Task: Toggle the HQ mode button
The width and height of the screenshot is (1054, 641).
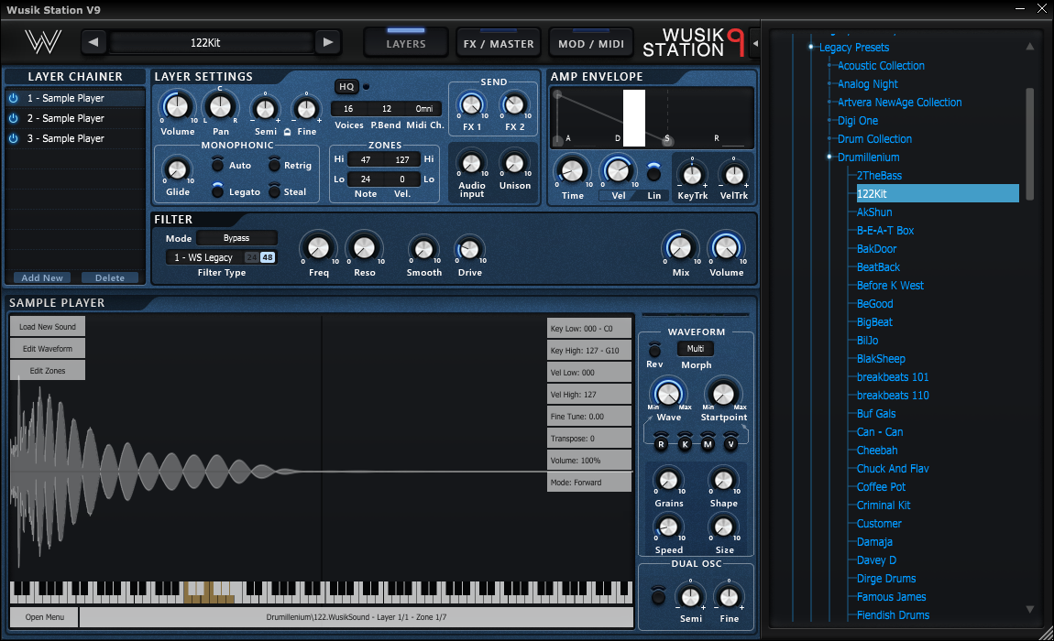Action: pyautogui.click(x=346, y=87)
